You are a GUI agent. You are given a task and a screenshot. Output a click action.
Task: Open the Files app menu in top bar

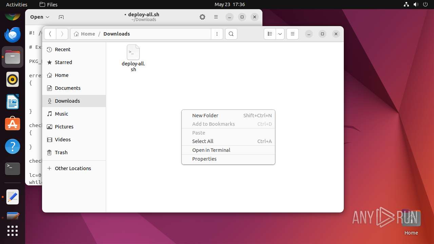tap(48, 4)
